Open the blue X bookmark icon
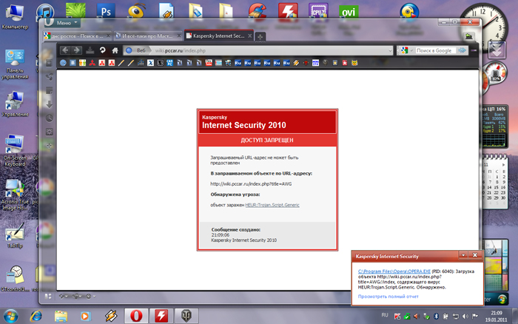 tap(151, 63)
